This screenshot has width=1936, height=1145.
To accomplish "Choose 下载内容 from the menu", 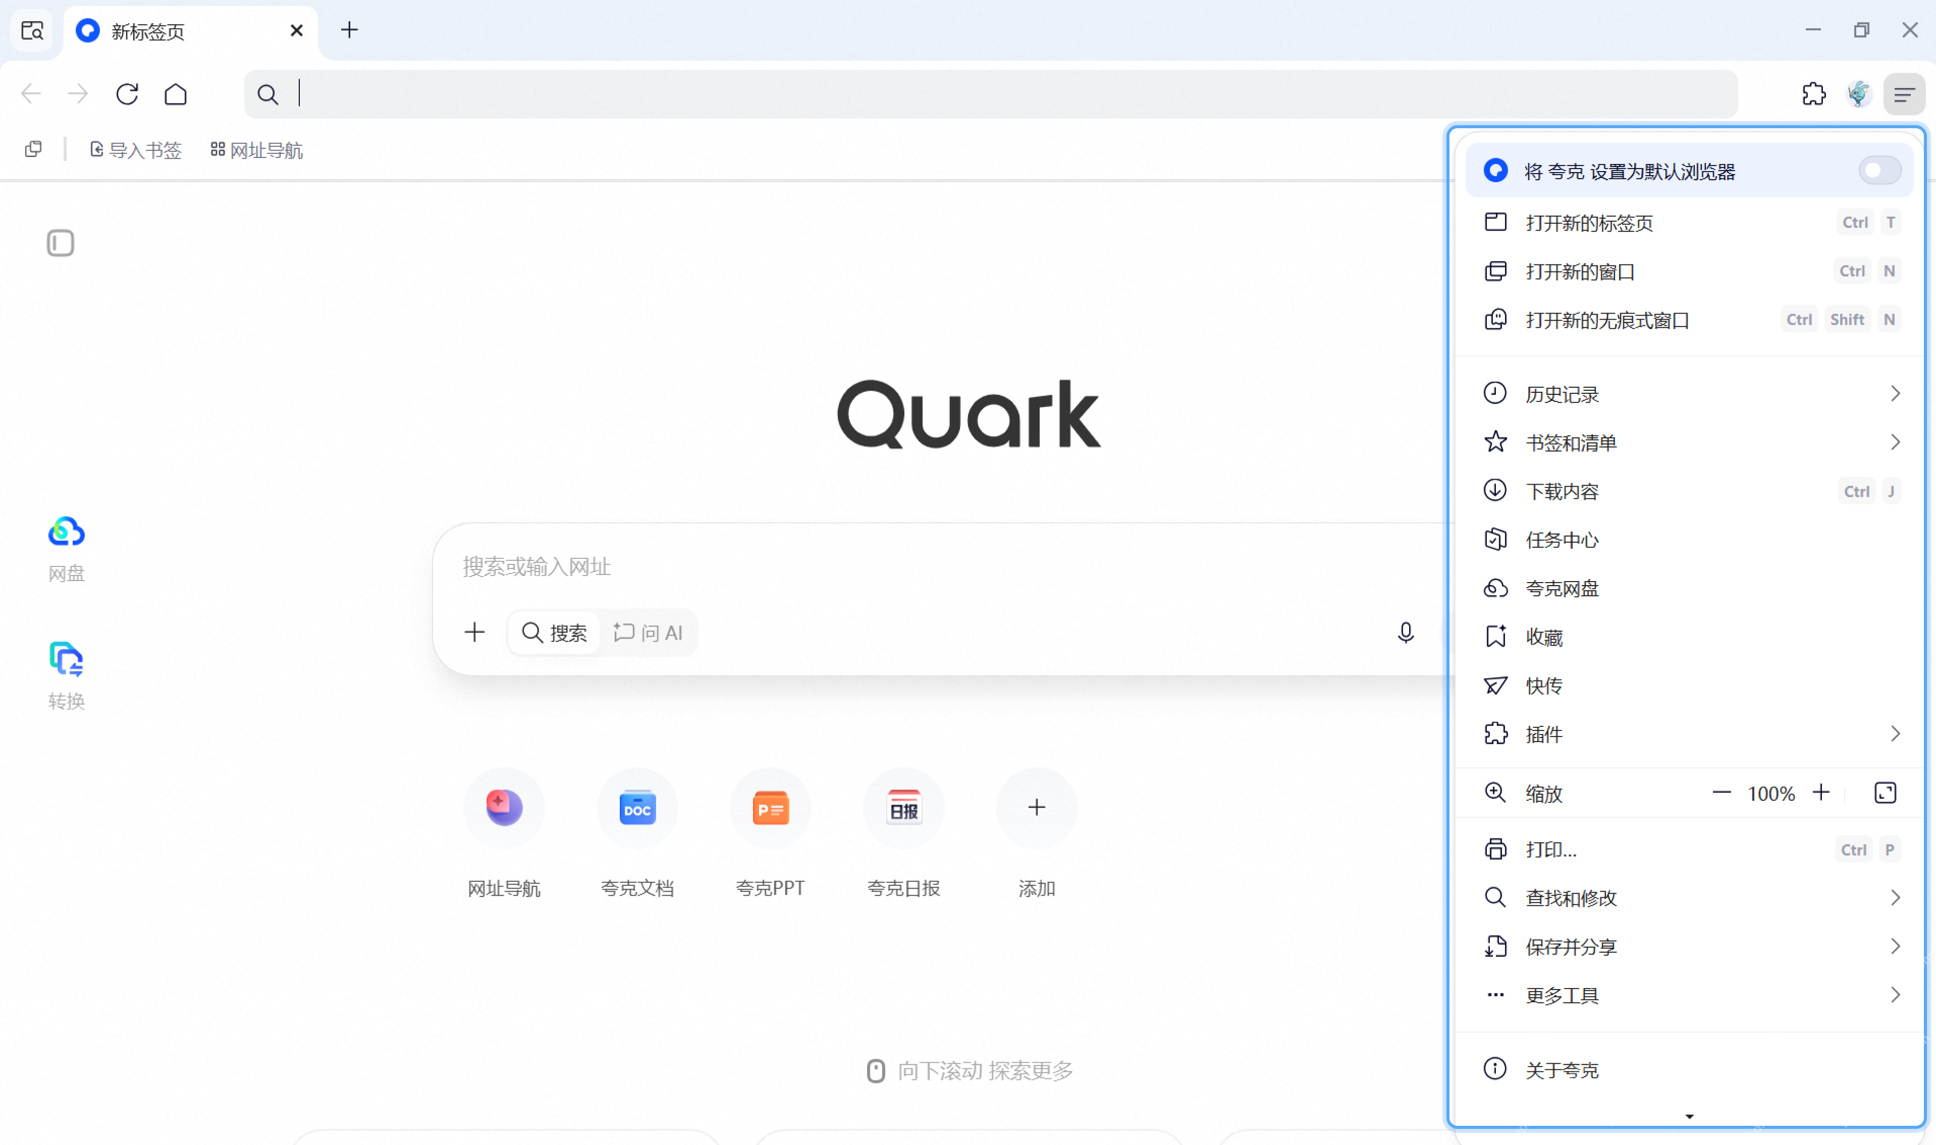I will tap(1689, 492).
